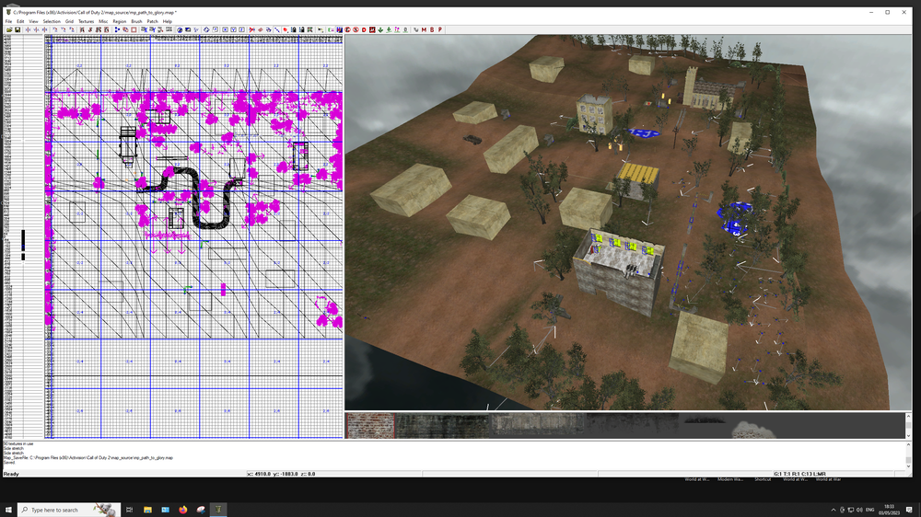
Task: Open File Explorer from the taskbar
Action: 165,509
